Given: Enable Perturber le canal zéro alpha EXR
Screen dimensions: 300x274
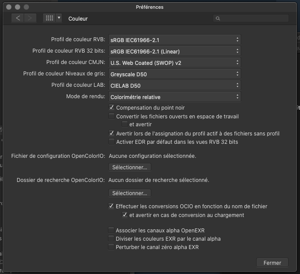Looking at the screenshot, I should (x=111, y=247).
